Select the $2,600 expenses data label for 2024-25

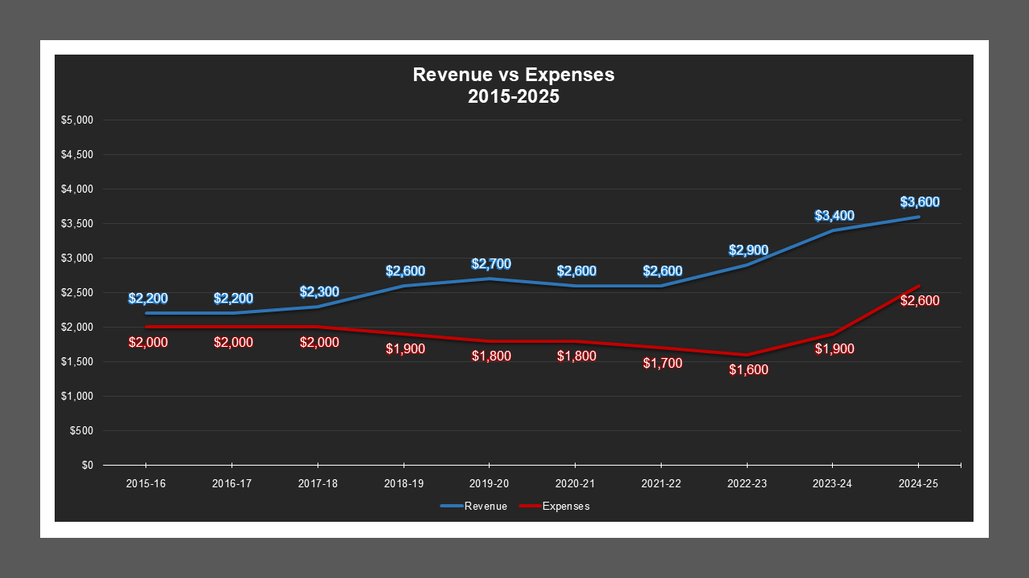pos(921,300)
